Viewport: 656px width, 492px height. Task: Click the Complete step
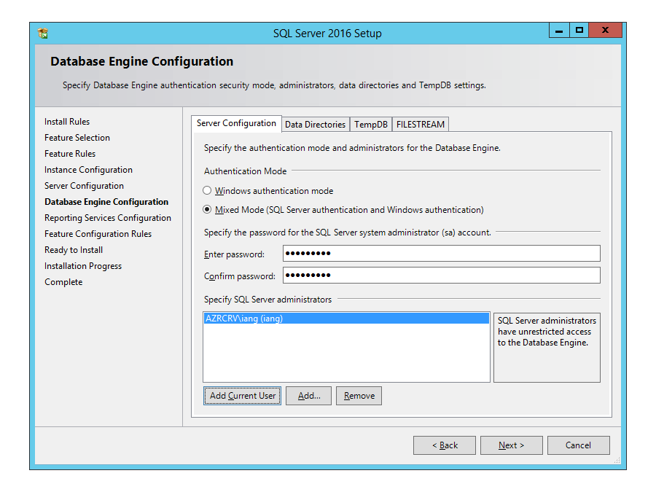(x=63, y=282)
